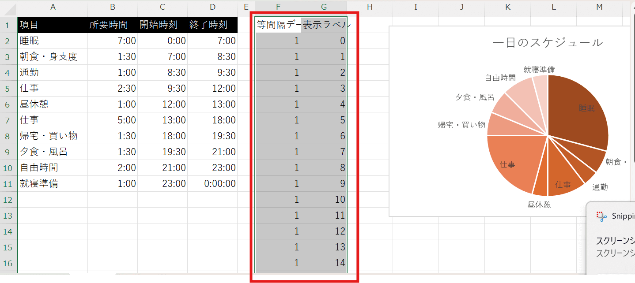
Task: Select column header M
Action: (x=599, y=6)
